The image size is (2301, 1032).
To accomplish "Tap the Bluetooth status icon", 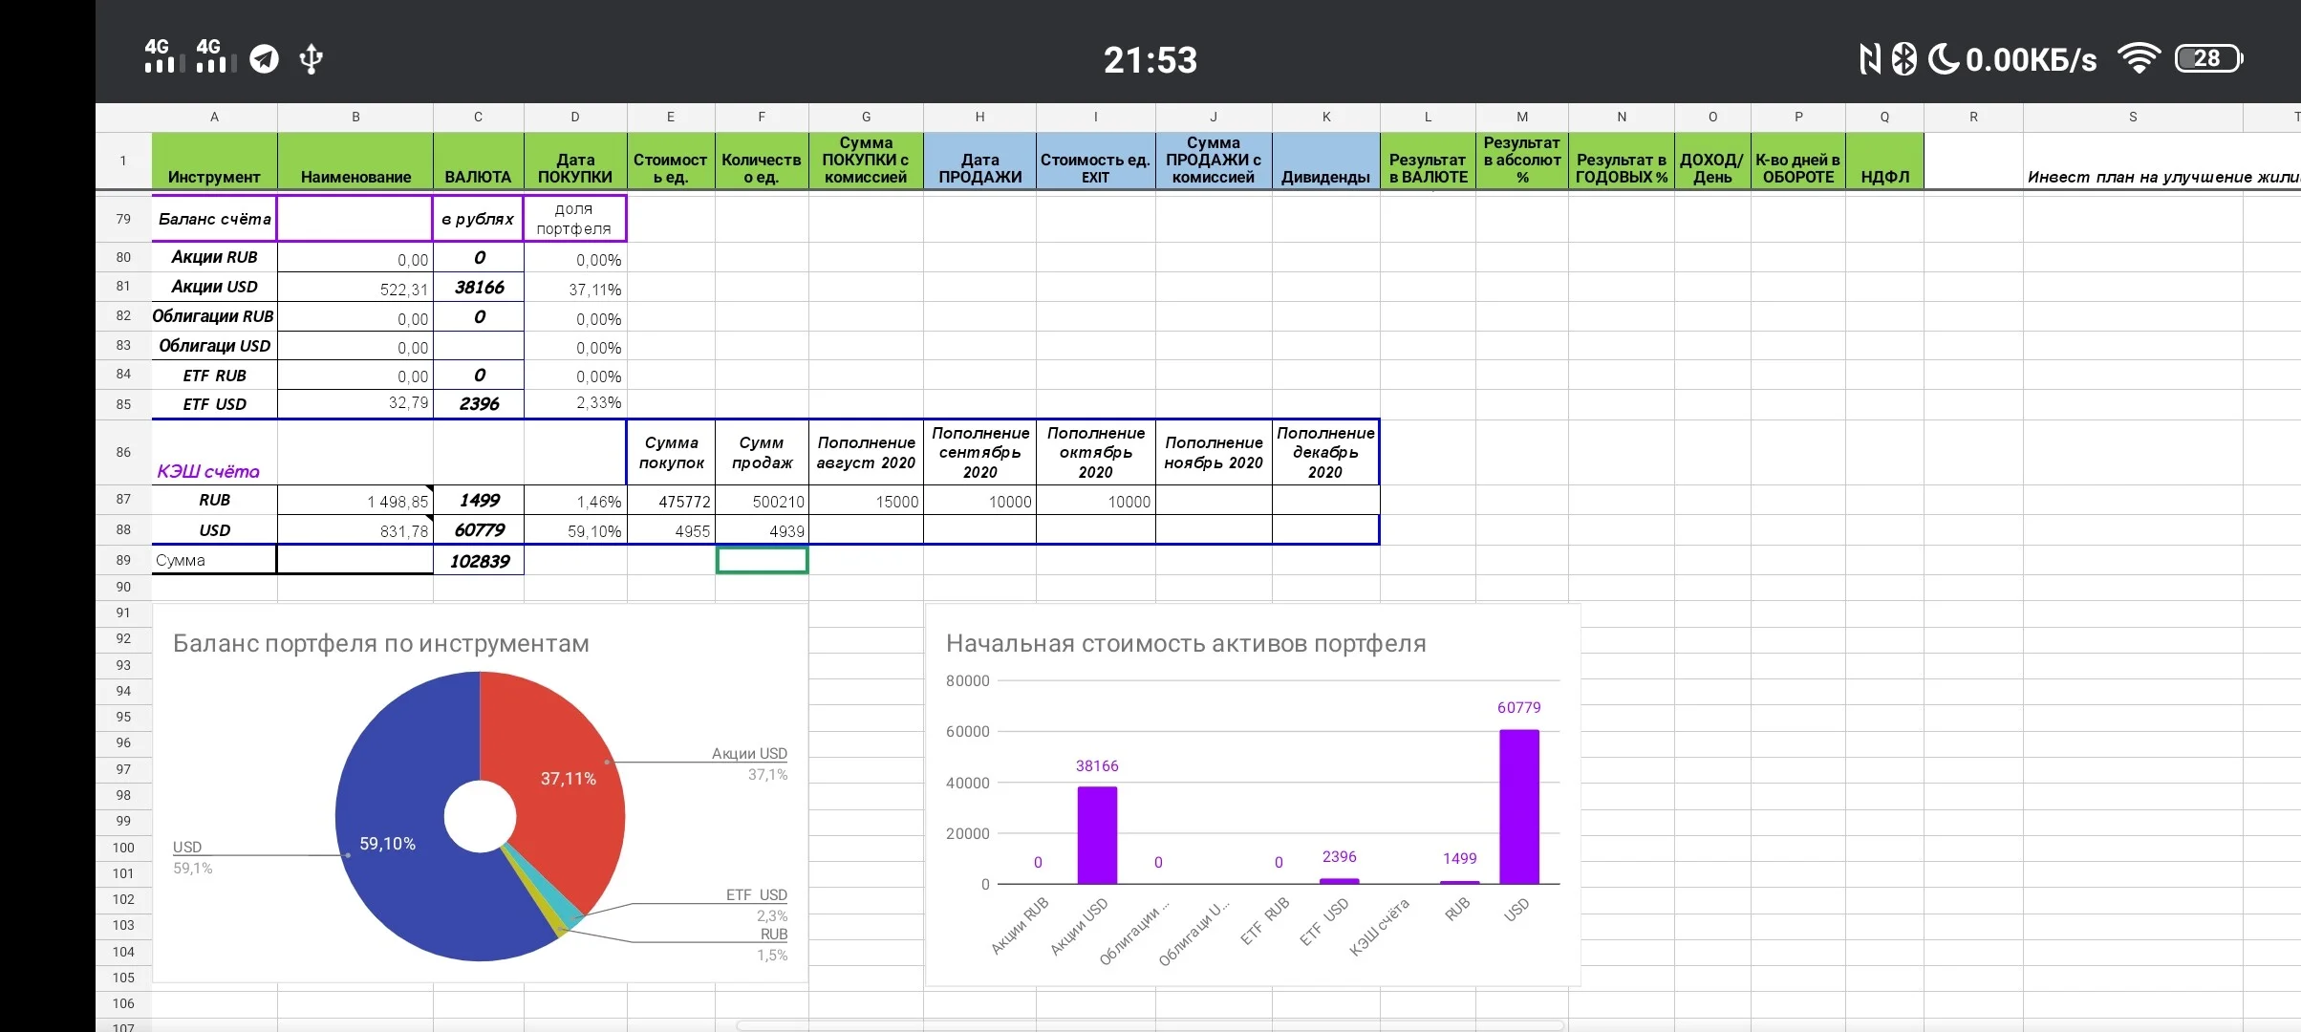I will [1904, 59].
